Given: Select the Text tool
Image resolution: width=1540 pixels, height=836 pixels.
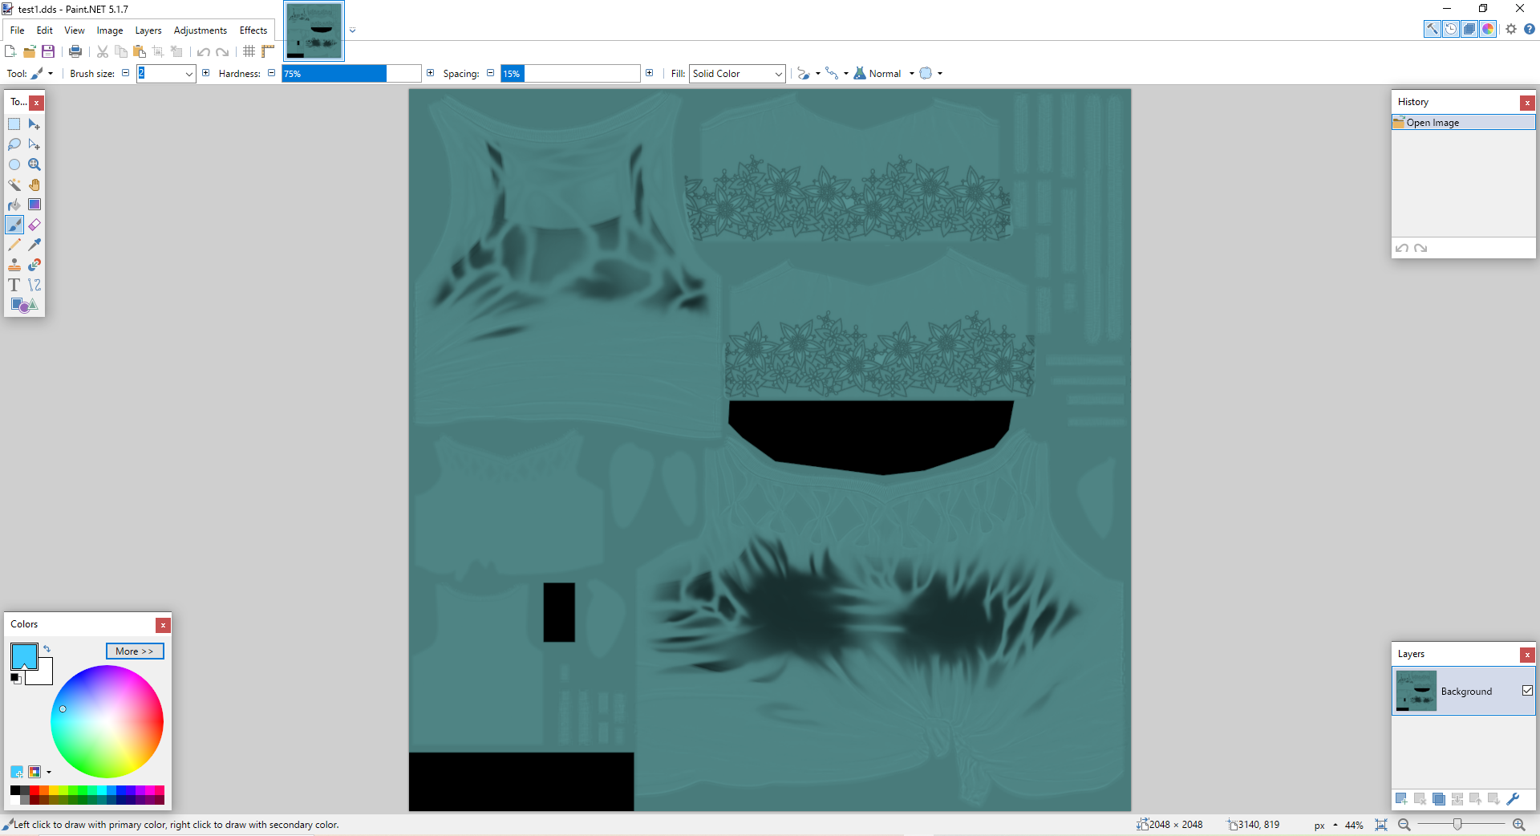Looking at the screenshot, I should 14,285.
